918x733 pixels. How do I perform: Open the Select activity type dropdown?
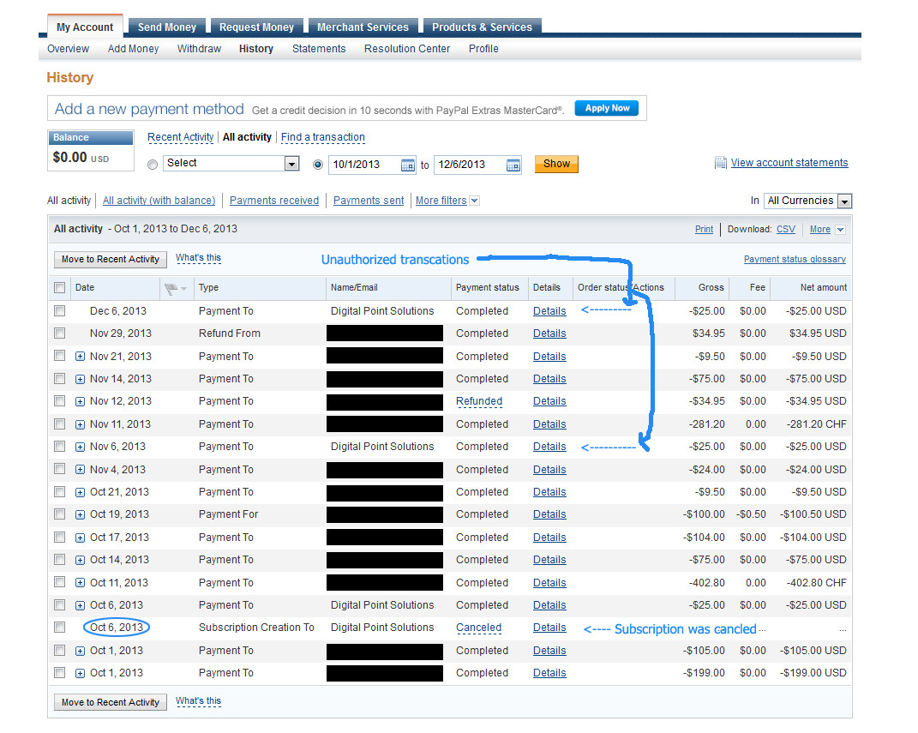[231, 164]
